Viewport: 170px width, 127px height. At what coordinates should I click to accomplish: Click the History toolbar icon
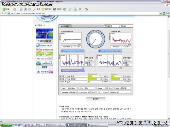tap(65, 9)
